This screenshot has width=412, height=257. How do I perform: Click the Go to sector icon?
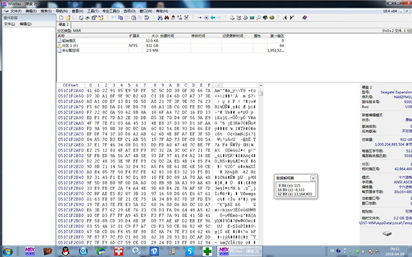click(206, 18)
